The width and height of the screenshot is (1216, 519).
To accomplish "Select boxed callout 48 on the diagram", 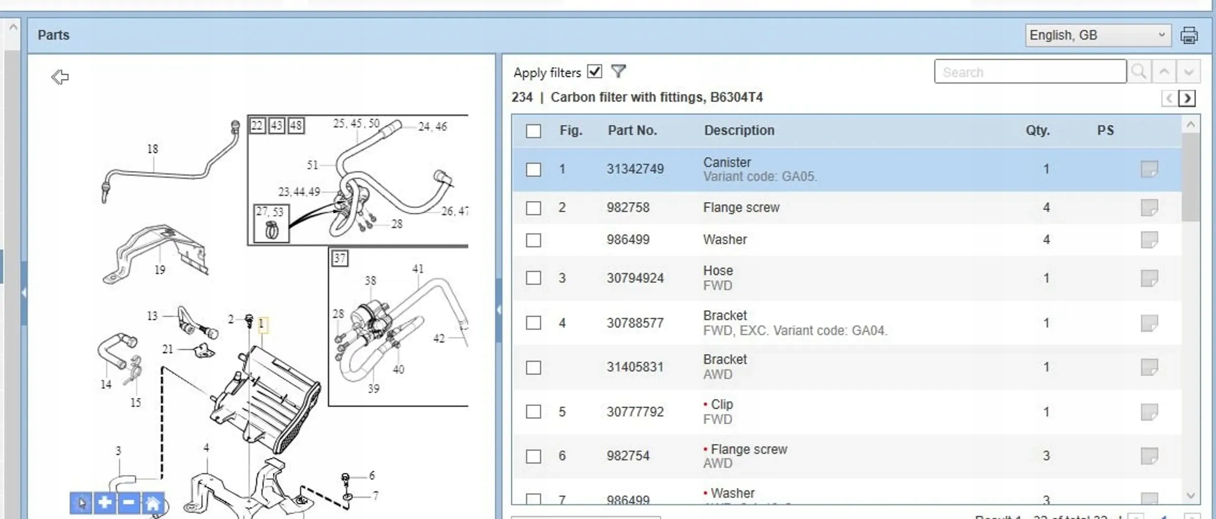I will click(x=296, y=126).
